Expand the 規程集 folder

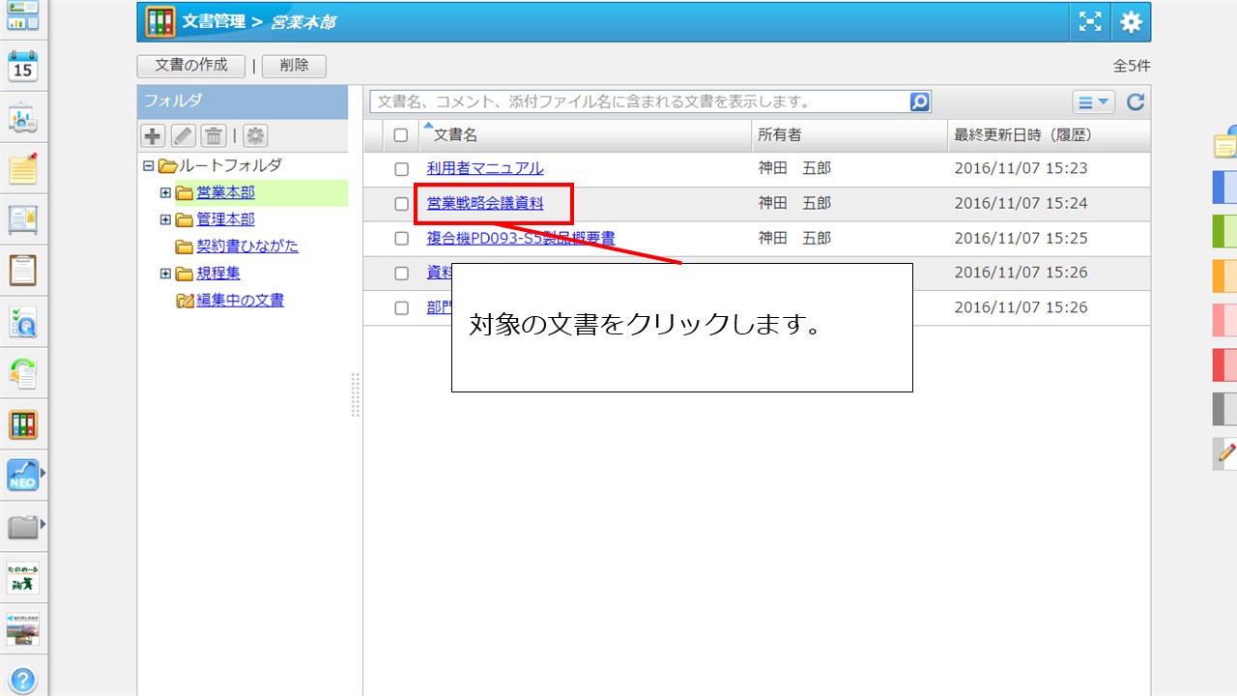(164, 273)
